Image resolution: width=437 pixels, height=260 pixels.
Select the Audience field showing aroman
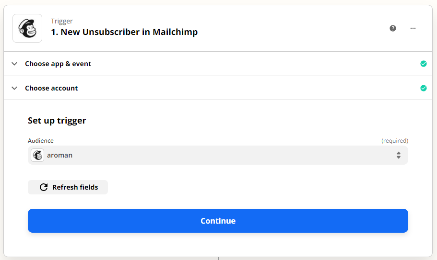pyautogui.click(x=218, y=155)
